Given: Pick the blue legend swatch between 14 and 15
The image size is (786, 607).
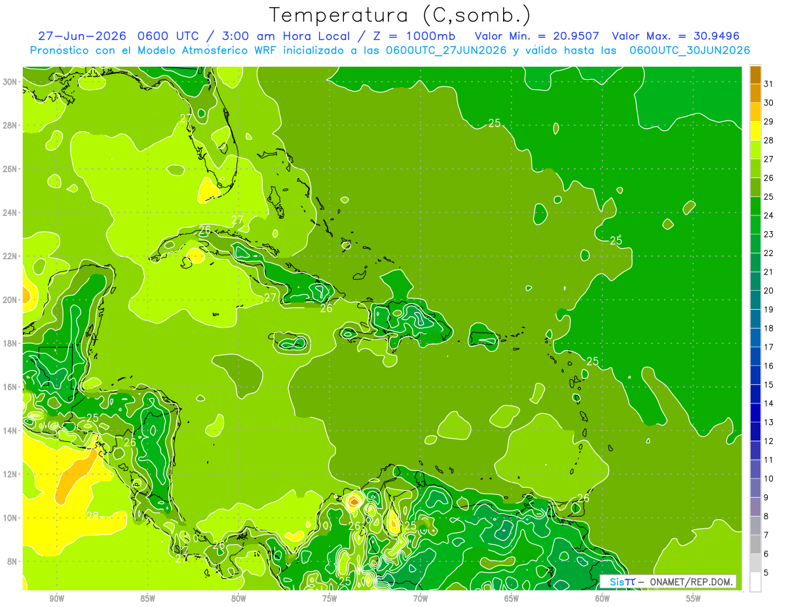Looking at the screenshot, I should pos(755,394).
